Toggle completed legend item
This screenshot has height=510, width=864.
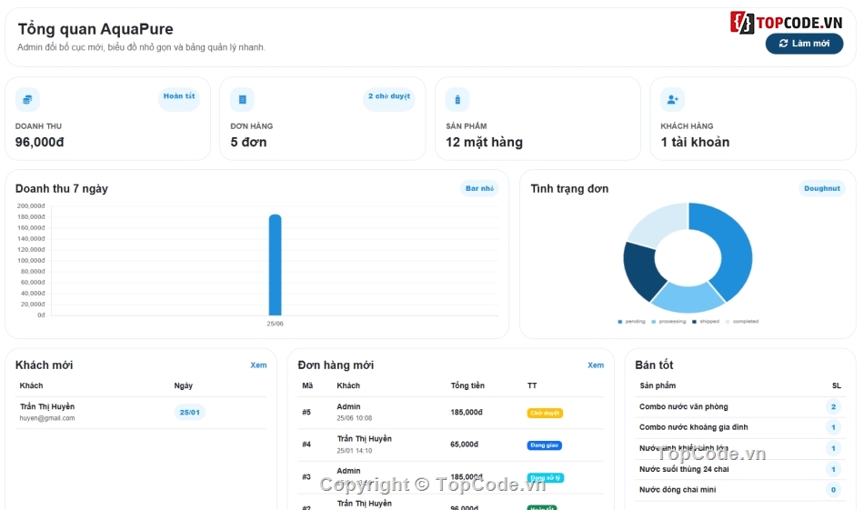coord(742,321)
